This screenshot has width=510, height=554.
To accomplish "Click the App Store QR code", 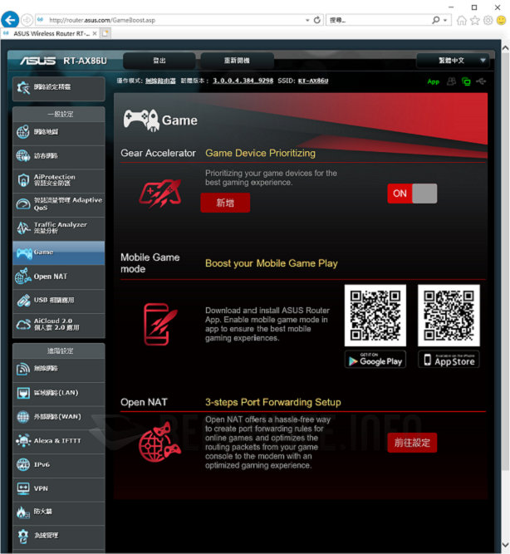I will tap(449, 316).
